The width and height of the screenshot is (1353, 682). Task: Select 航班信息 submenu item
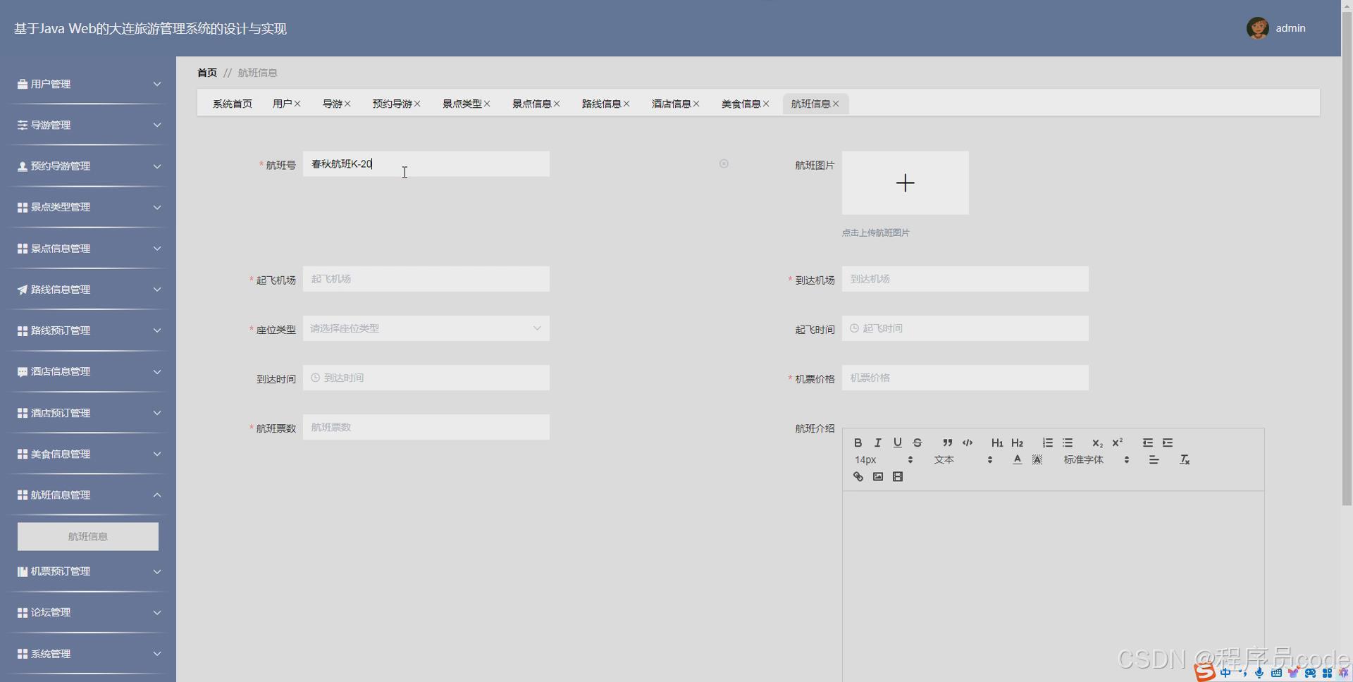click(88, 536)
